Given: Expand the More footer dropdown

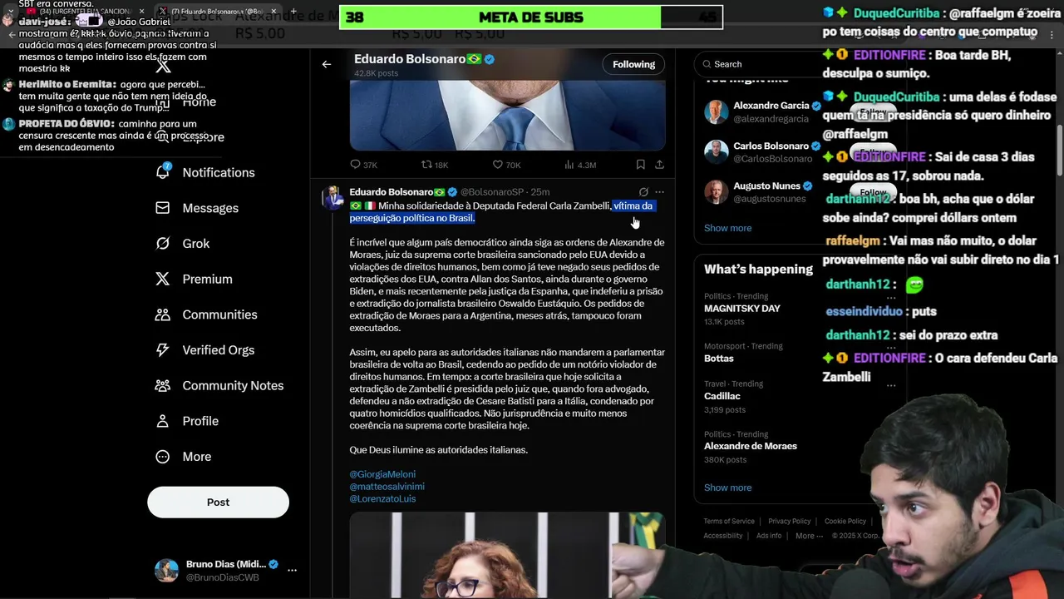Looking at the screenshot, I should pyautogui.click(x=809, y=536).
